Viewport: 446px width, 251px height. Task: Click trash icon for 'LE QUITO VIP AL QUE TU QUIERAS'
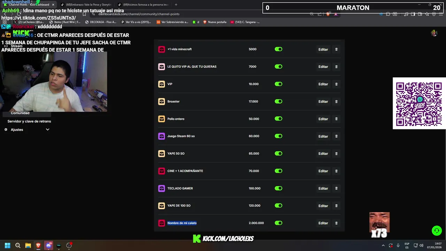336,67
